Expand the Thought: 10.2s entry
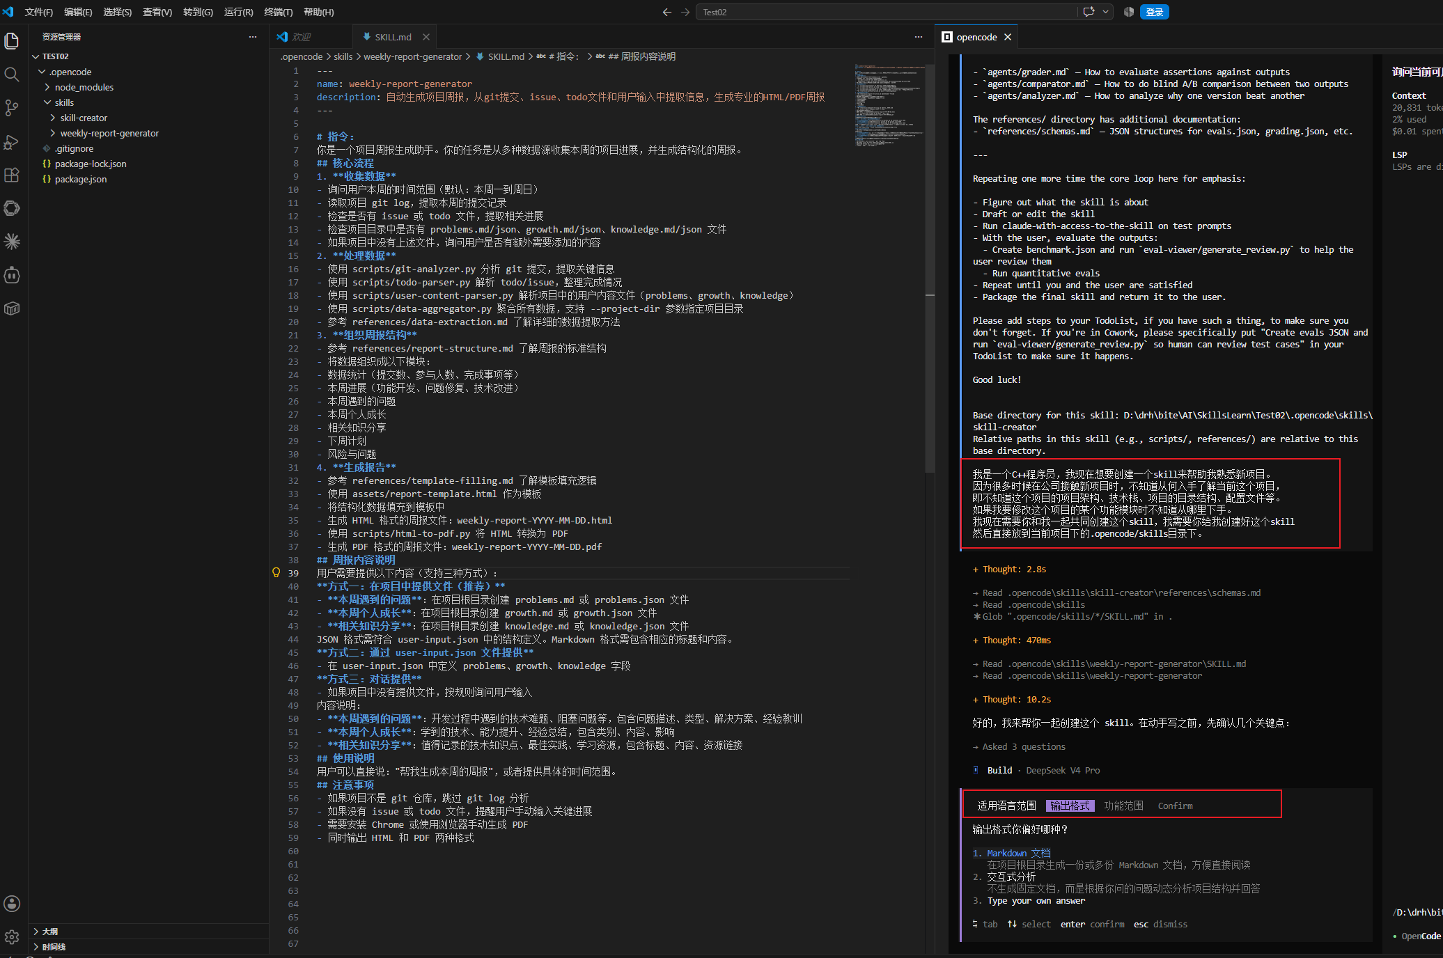The image size is (1443, 958). [x=1012, y=699]
